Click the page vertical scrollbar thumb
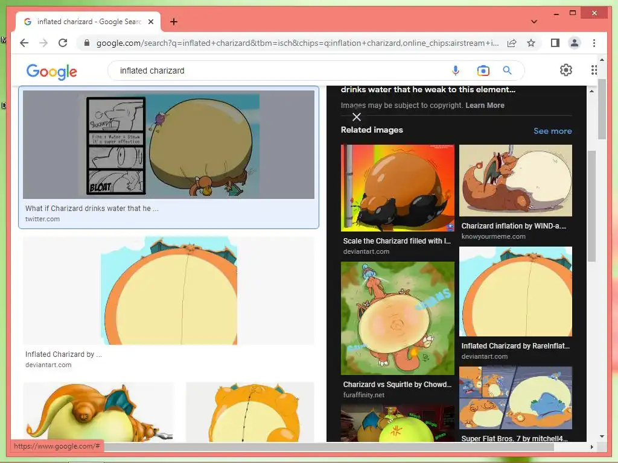Image resolution: width=618 pixels, height=463 pixels. [602, 109]
